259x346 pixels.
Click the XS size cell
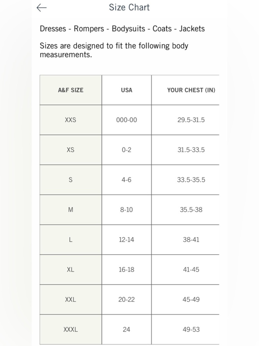(70, 150)
